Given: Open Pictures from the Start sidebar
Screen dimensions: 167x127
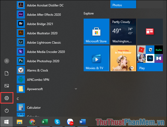Looking at the screenshot, I should (7, 86).
